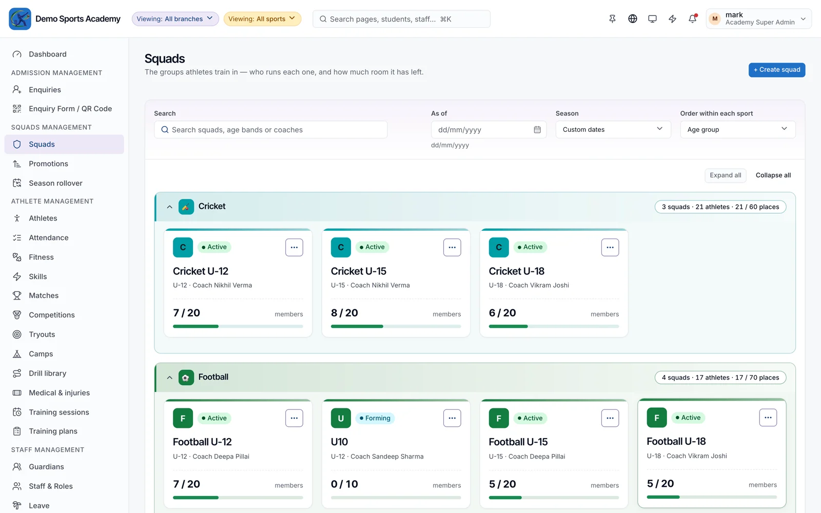This screenshot has height=513, width=821.
Task: Click the As of date field
Action: click(488, 130)
